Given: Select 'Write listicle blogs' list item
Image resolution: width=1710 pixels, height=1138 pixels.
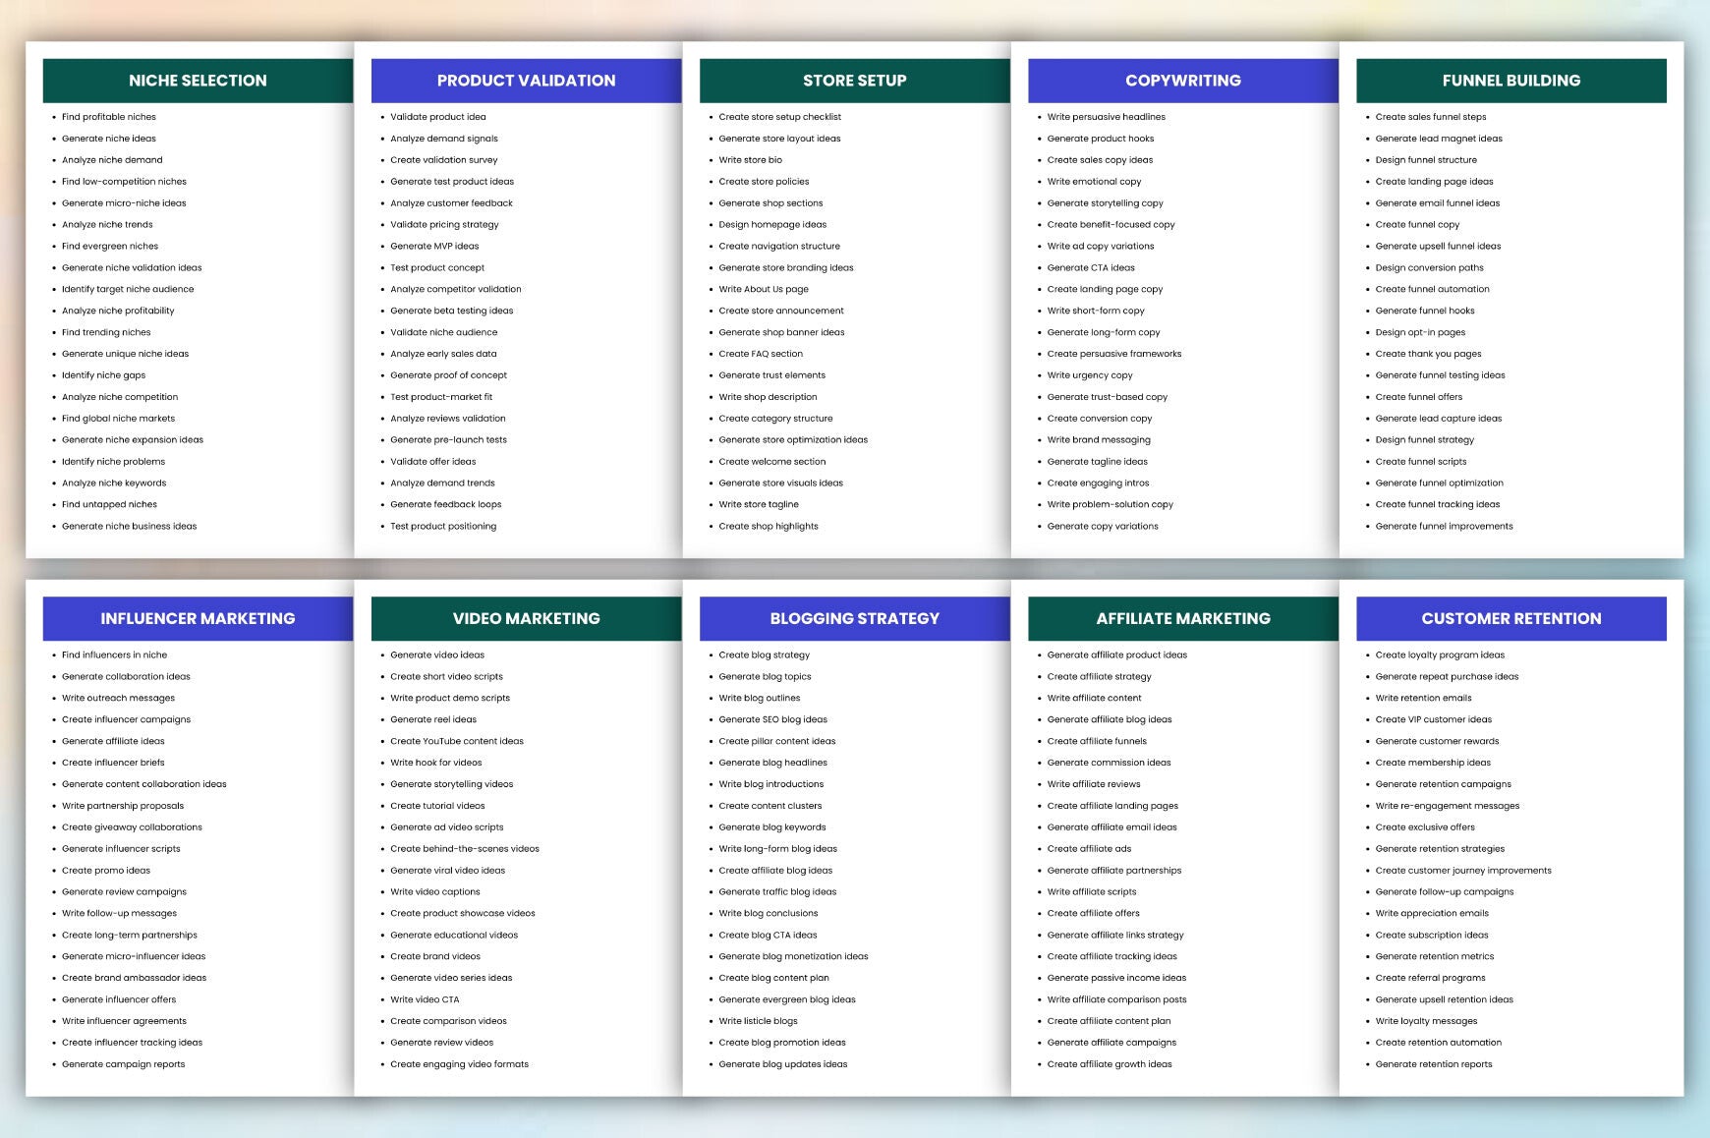Looking at the screenshot, I should point(758,1021).
